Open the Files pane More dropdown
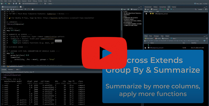The image size is (209, 106). [x=173, y=38]
